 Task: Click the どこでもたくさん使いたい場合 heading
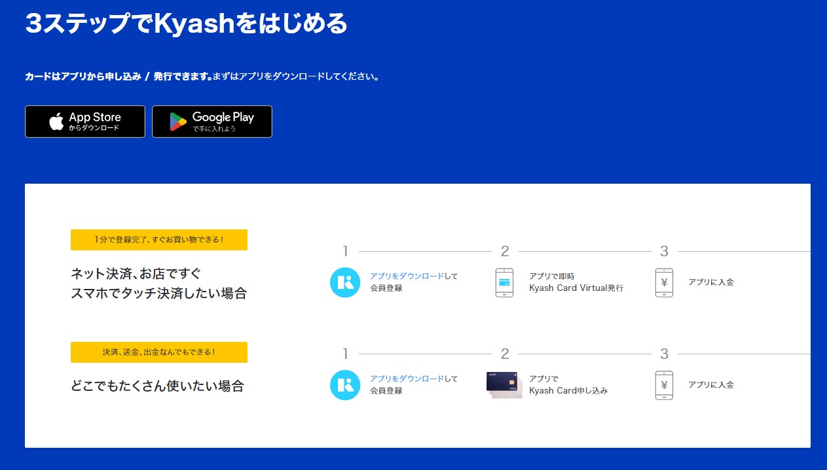click(x=157, y=386)
